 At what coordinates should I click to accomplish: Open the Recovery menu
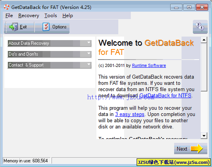point(29,16)
